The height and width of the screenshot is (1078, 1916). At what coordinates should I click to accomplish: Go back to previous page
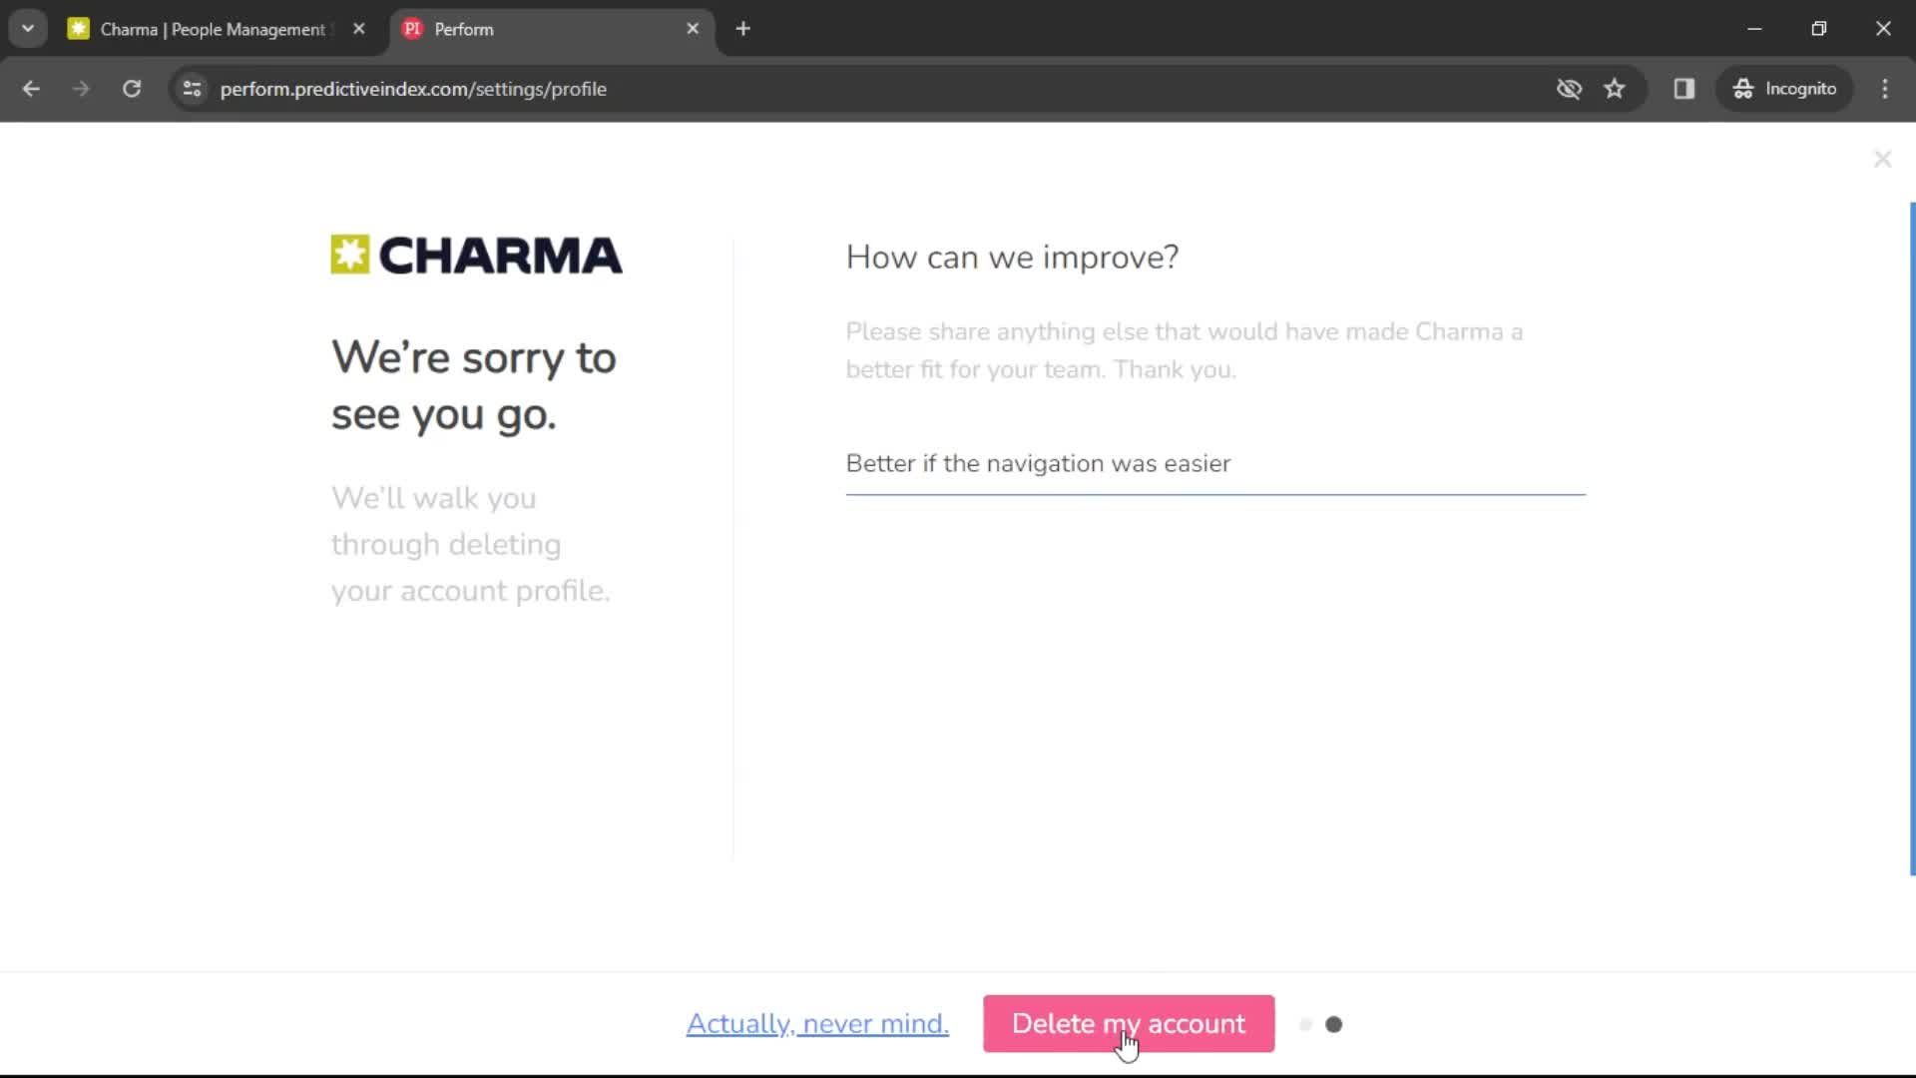[x=31, y=89]
